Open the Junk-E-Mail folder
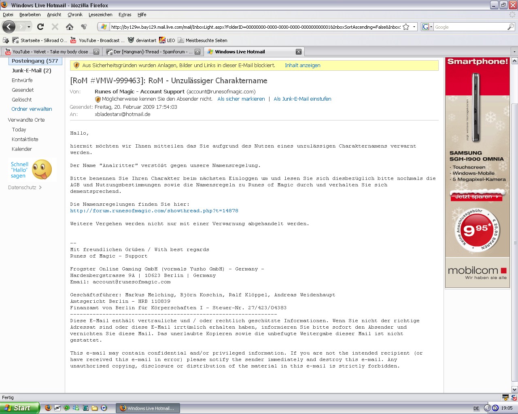Screen dimensions: 518x414 [31, 70]
